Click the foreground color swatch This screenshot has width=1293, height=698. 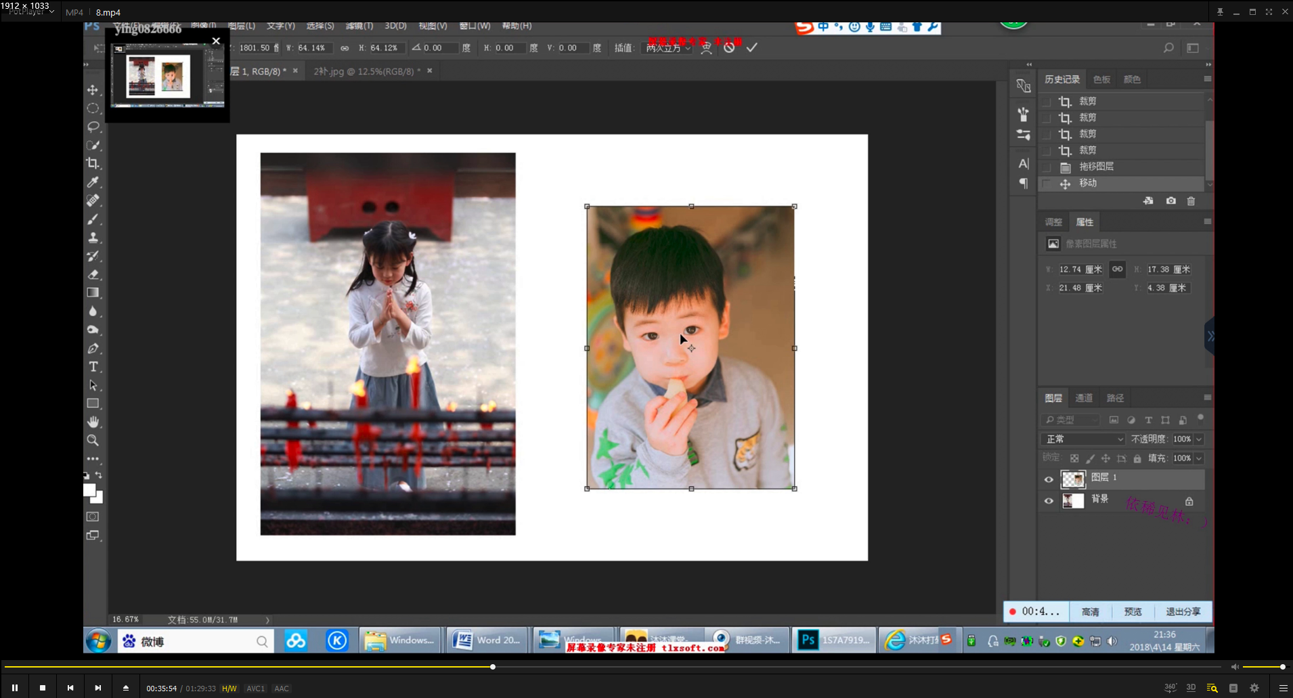click(x=89, y=490)
